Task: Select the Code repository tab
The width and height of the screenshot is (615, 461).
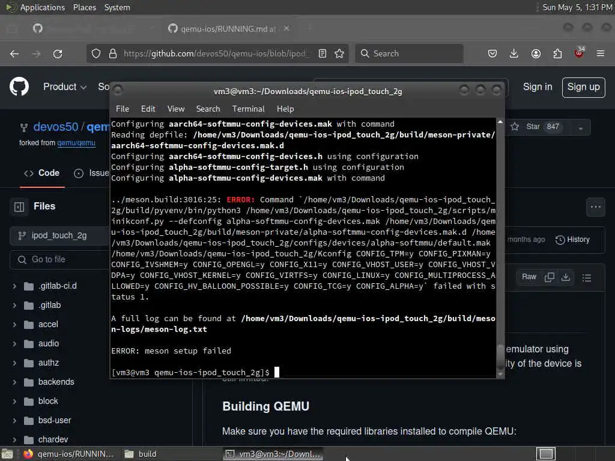Action: click(x=42, y=173)
